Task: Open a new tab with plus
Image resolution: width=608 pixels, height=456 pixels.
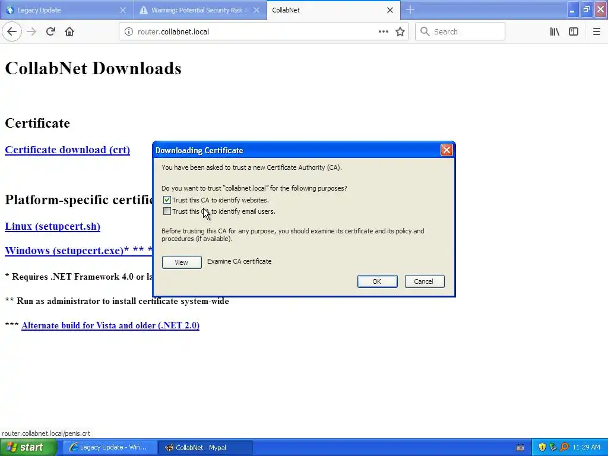Action: (410, 10)
